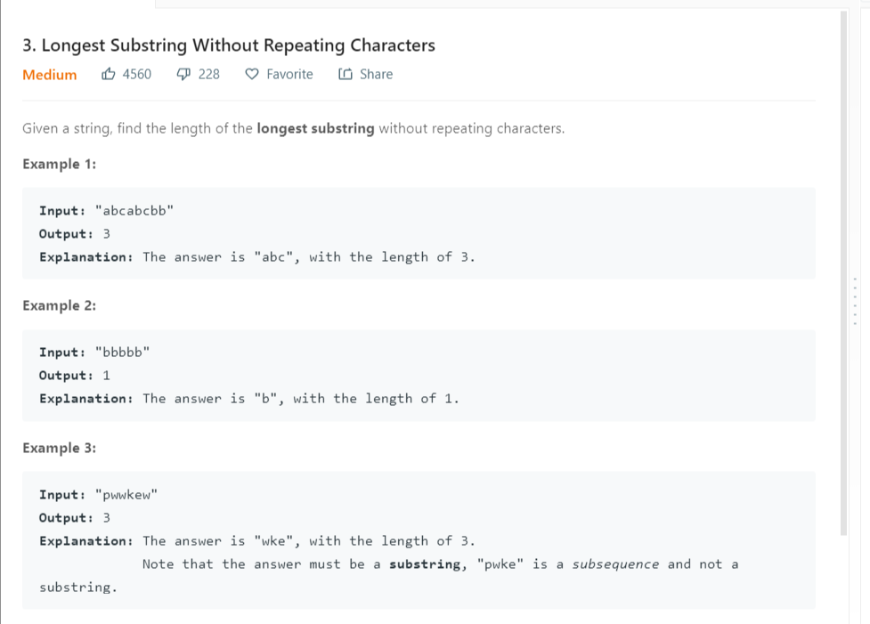Viewport: 870px width, 624px height.
Task: Click the thumbs-down dislike icon
Action: [183, 74]
